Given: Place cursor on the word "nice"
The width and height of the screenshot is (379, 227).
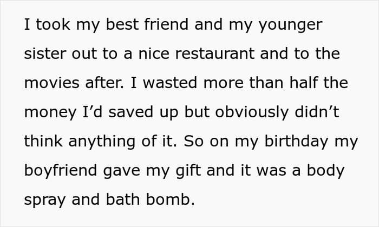Looking at the screenshot, I should coord(156,55).
